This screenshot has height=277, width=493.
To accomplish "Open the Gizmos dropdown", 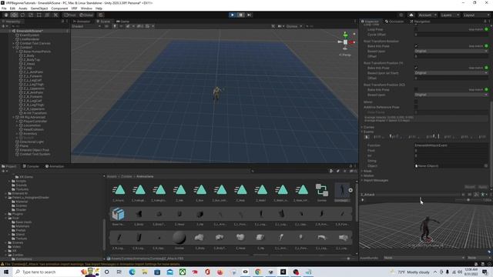I will point(294,26).
